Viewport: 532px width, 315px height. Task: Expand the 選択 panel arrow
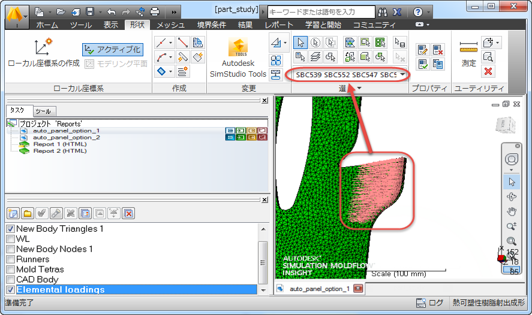(359, 88)
